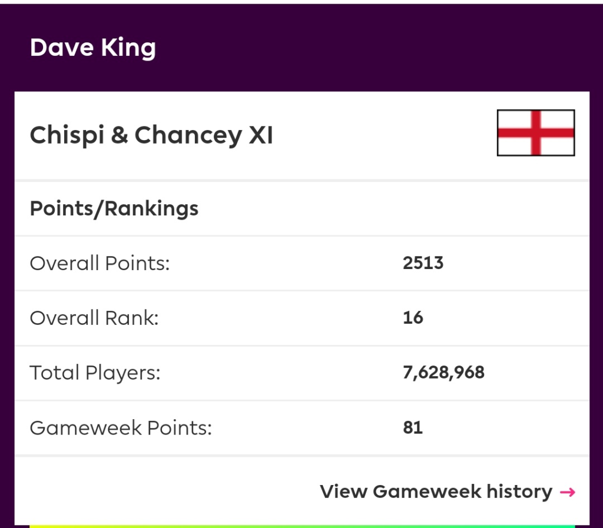603x528 pixels.
Task: Select the overall rank value 16
Action: (413, 318)
